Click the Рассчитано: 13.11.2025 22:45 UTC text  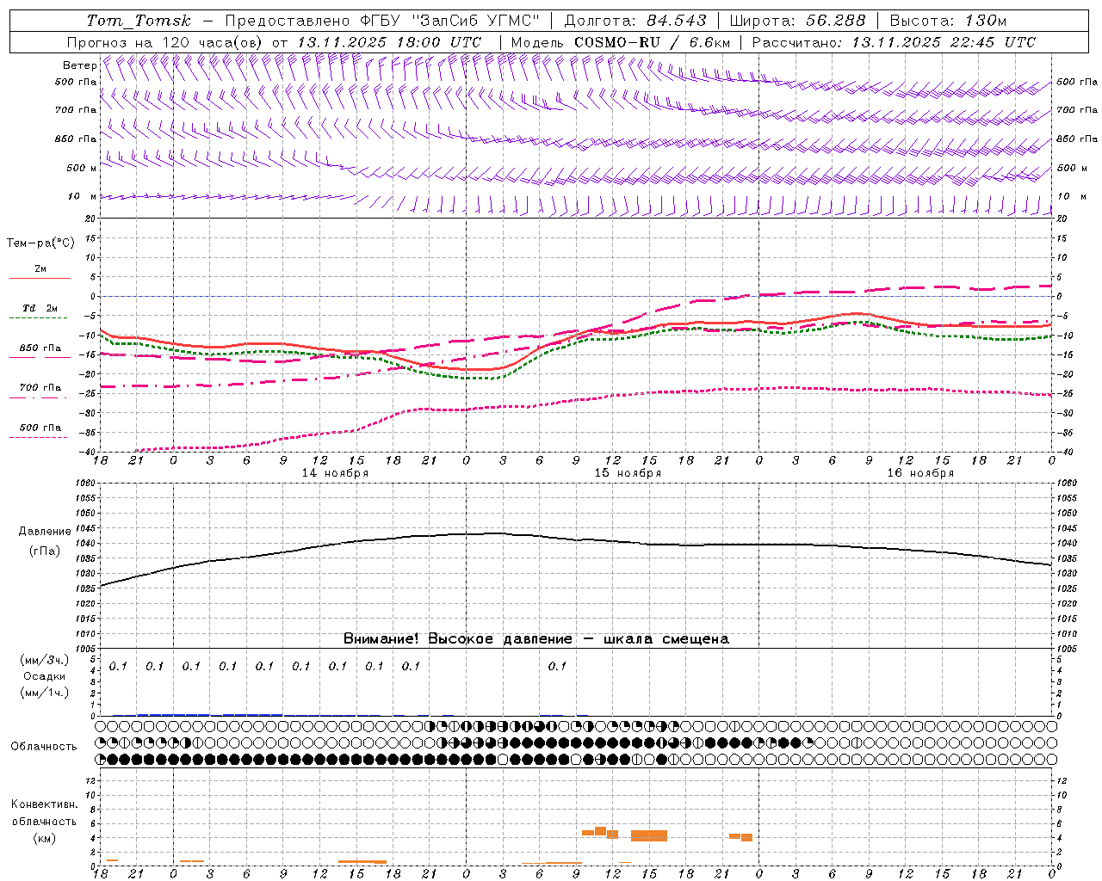pyautogui.click(x=894, y=42)
